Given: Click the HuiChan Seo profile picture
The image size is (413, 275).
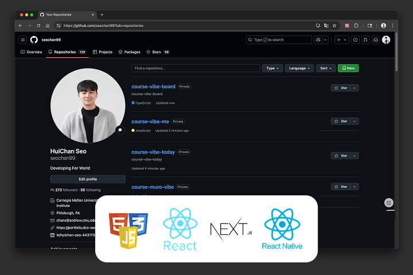Looking at the screenshot, I should pos(88,105).
